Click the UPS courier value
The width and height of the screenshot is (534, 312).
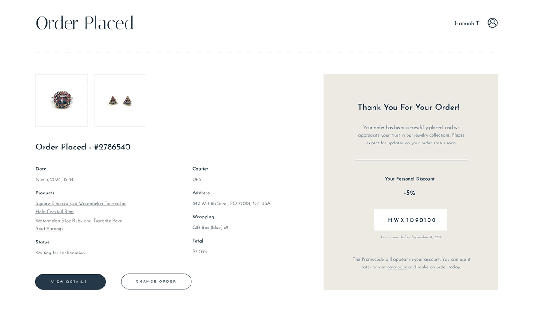(x=196, y=180)
